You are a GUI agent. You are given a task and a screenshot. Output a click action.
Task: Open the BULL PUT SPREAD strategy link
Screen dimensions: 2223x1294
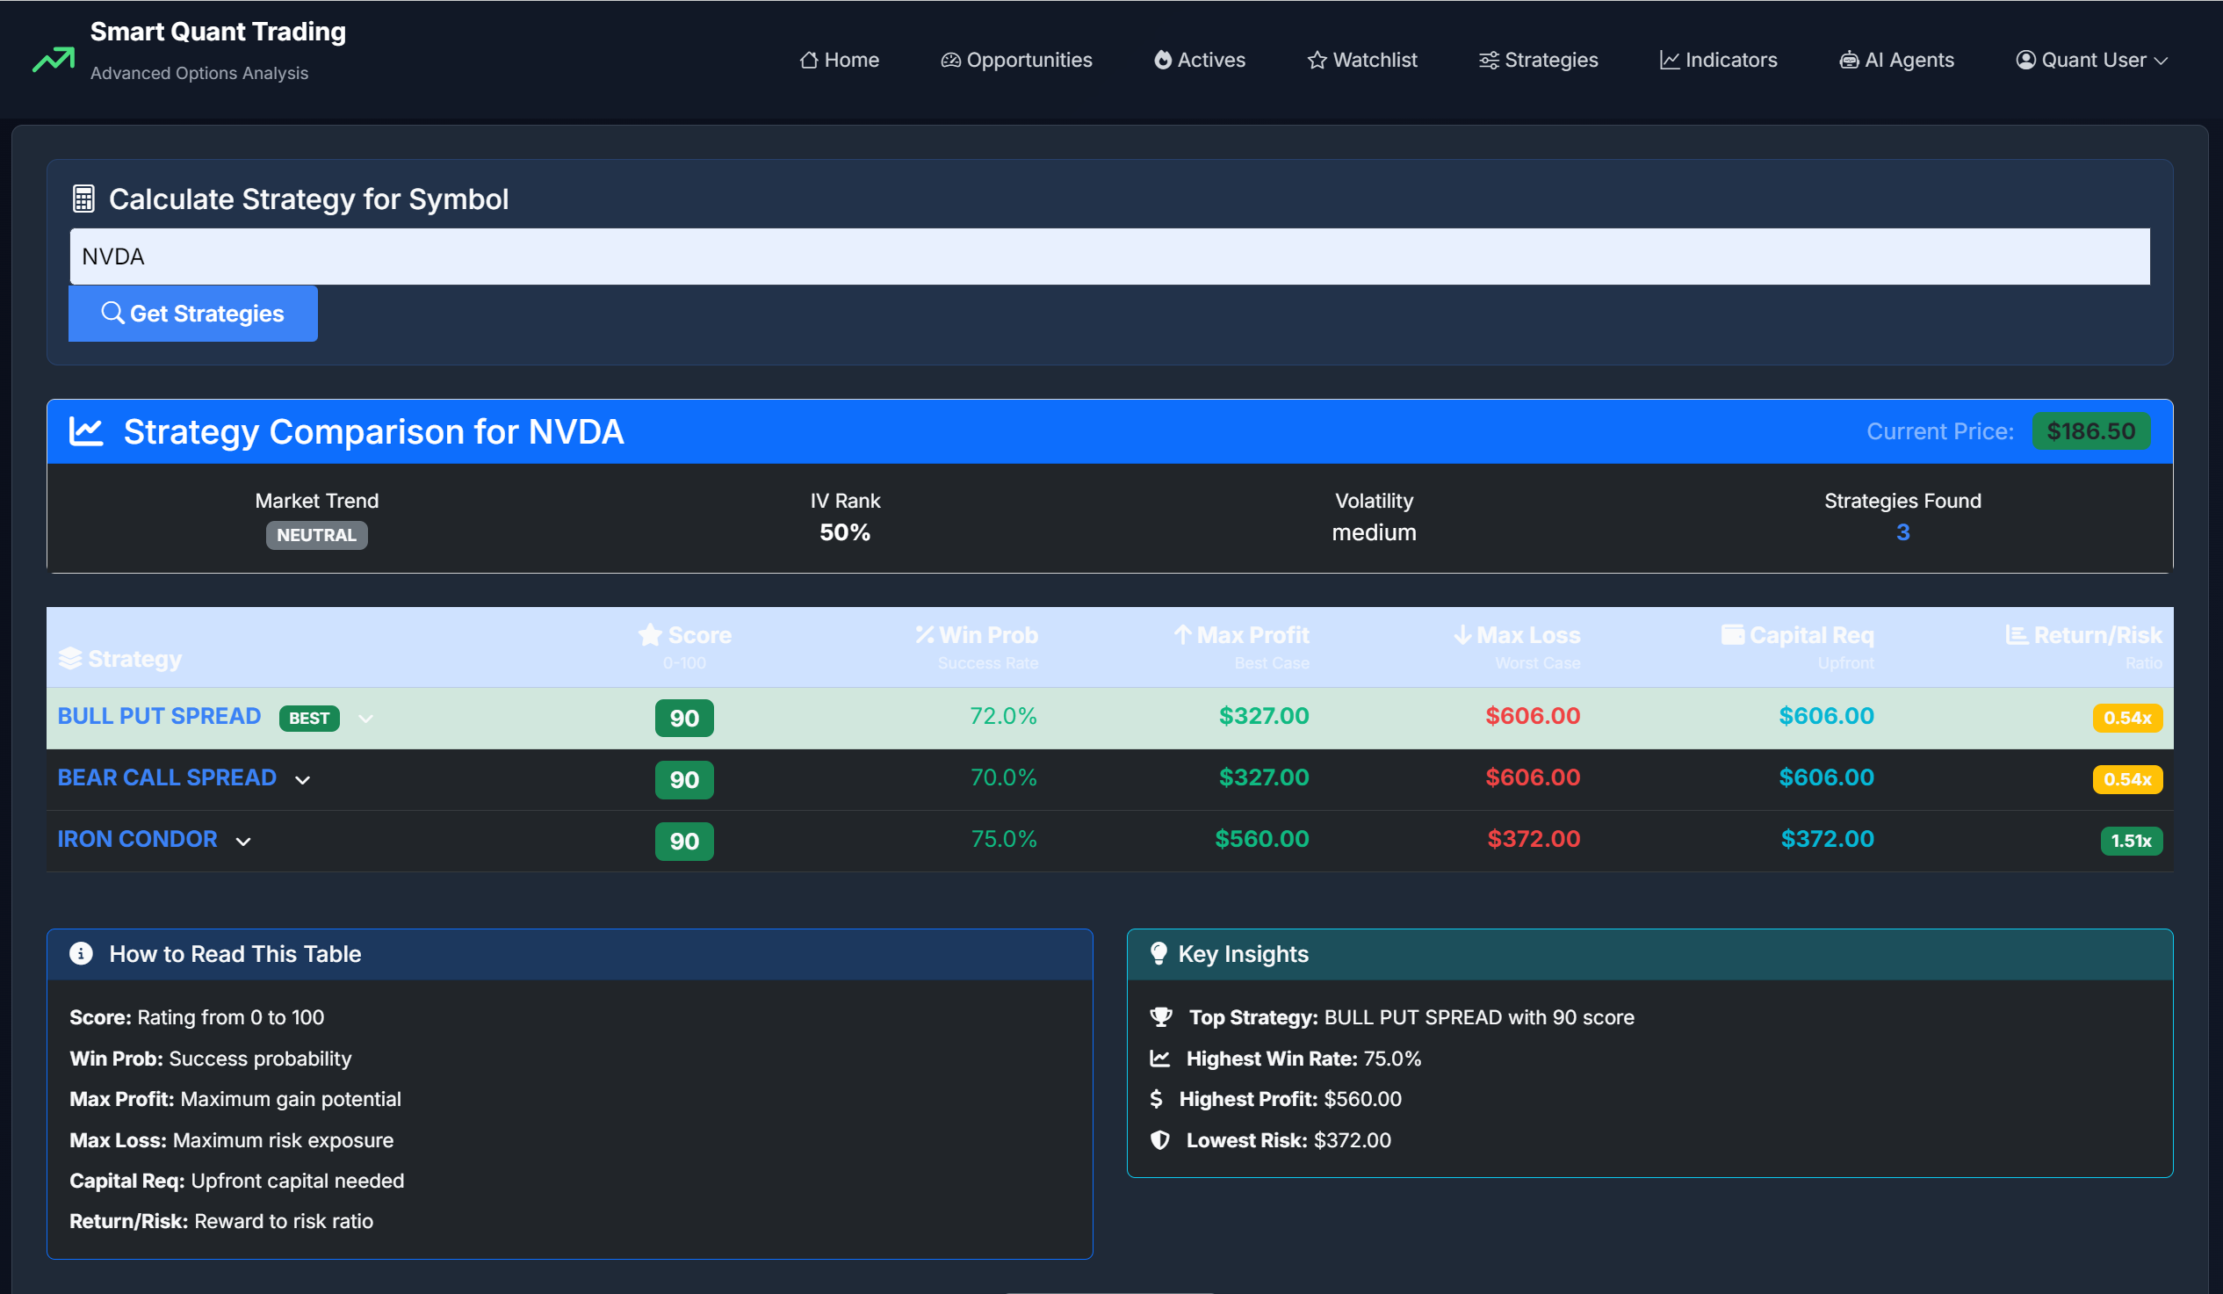click(159, 715)
